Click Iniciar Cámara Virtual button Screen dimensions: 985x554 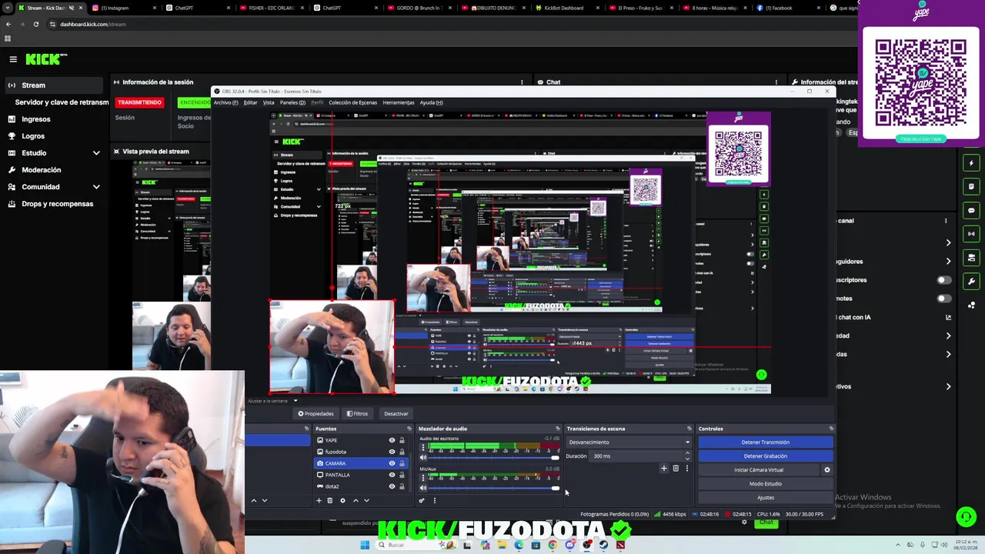pos(759,470)
